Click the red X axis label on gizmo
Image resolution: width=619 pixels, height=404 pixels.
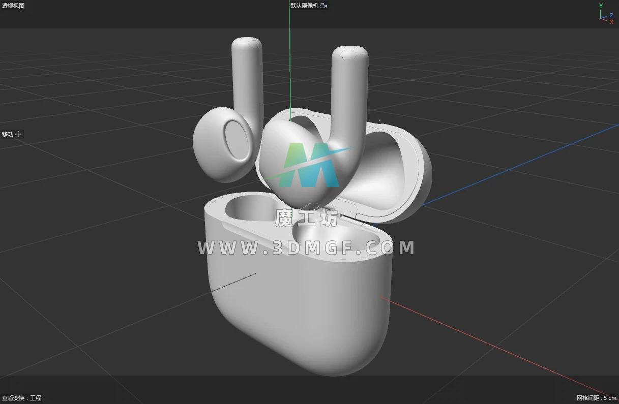611,22
